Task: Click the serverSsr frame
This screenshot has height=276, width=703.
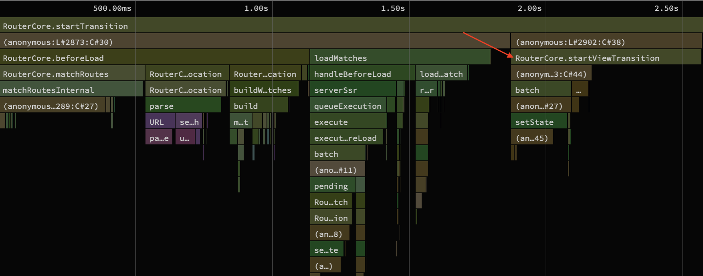Action: (353, 90)
